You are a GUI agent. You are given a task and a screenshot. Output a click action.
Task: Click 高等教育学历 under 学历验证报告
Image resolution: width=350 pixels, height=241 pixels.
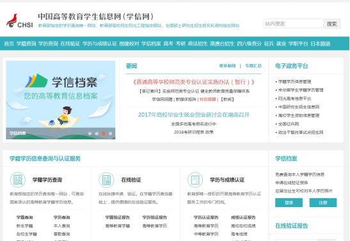coord(155,226)
